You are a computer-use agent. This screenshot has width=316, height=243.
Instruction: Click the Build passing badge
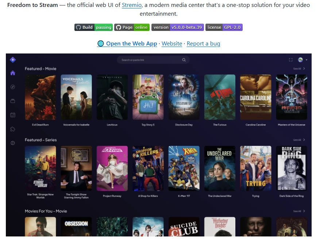93,27
